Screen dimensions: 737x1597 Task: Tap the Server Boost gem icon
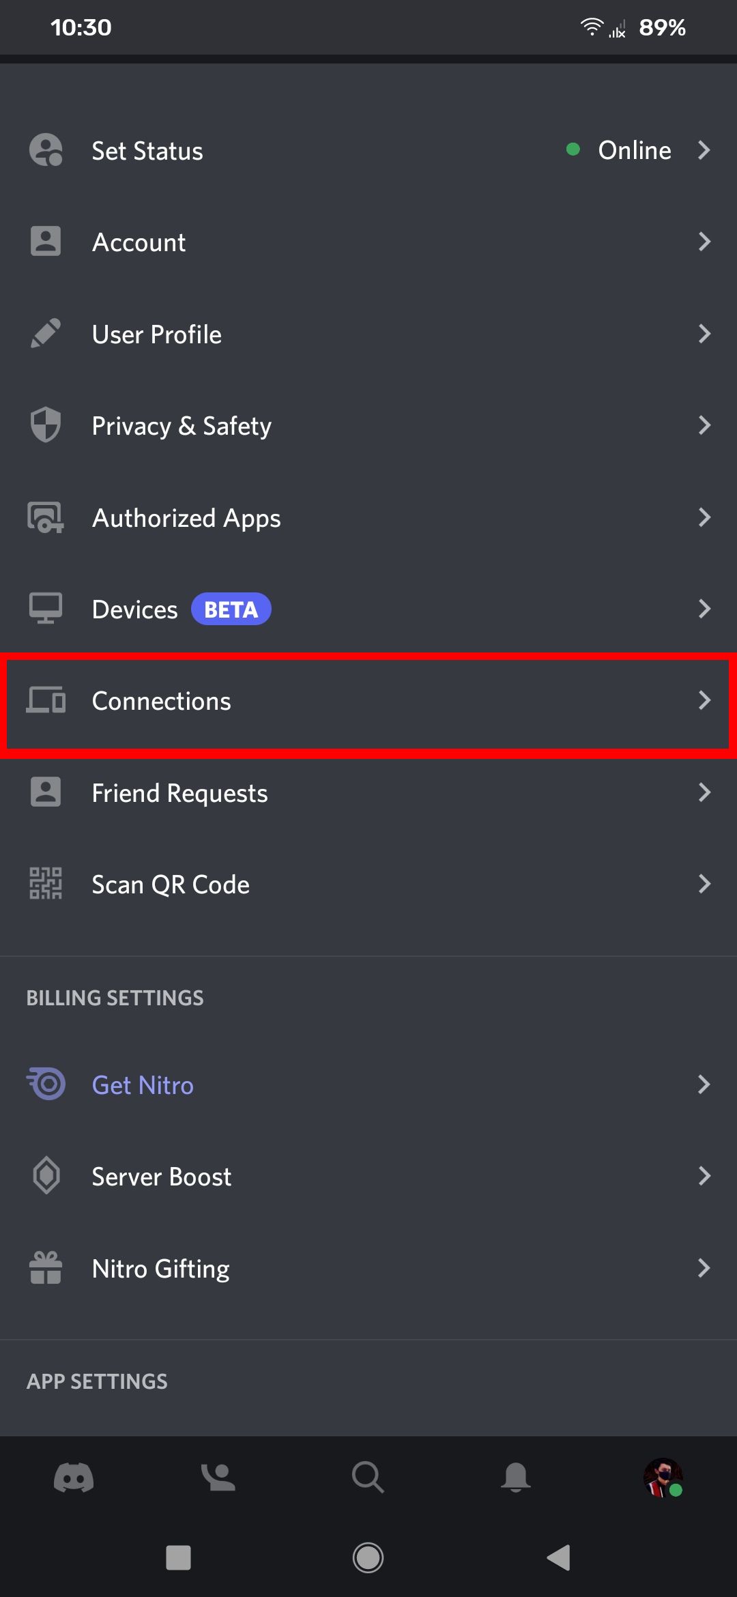[x=46, y=1176]
